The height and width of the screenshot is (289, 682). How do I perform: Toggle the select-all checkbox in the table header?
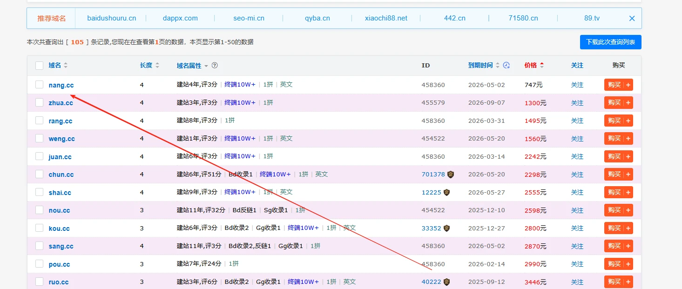tap(40, 66)
